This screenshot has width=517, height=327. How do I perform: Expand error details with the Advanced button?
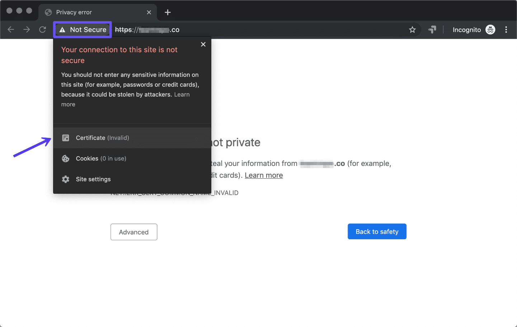pyautogui.click(x=134, y=232)
